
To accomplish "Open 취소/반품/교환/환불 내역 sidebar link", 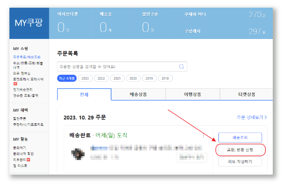I will [28, 65].
